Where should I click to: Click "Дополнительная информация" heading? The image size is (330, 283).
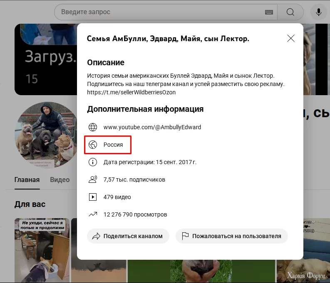click(145, 109)
